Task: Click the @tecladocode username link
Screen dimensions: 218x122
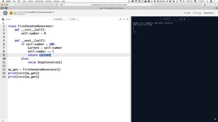Action: (20, 12)
